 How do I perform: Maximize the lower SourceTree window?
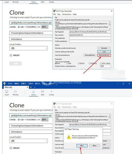pyautogui.click(x=123, y=84)
